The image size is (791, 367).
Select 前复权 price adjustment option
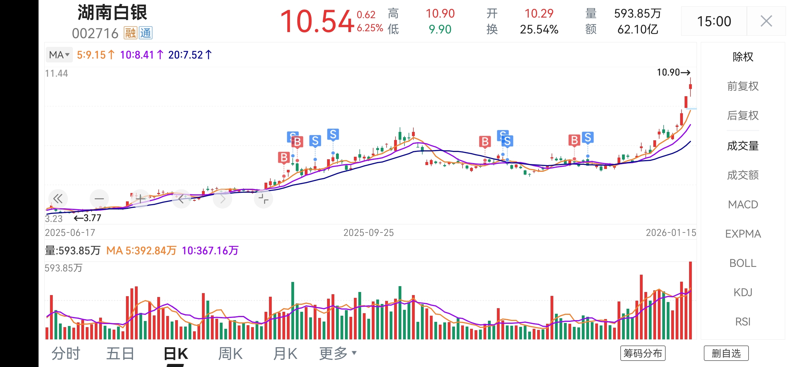[x=742, y=86]
